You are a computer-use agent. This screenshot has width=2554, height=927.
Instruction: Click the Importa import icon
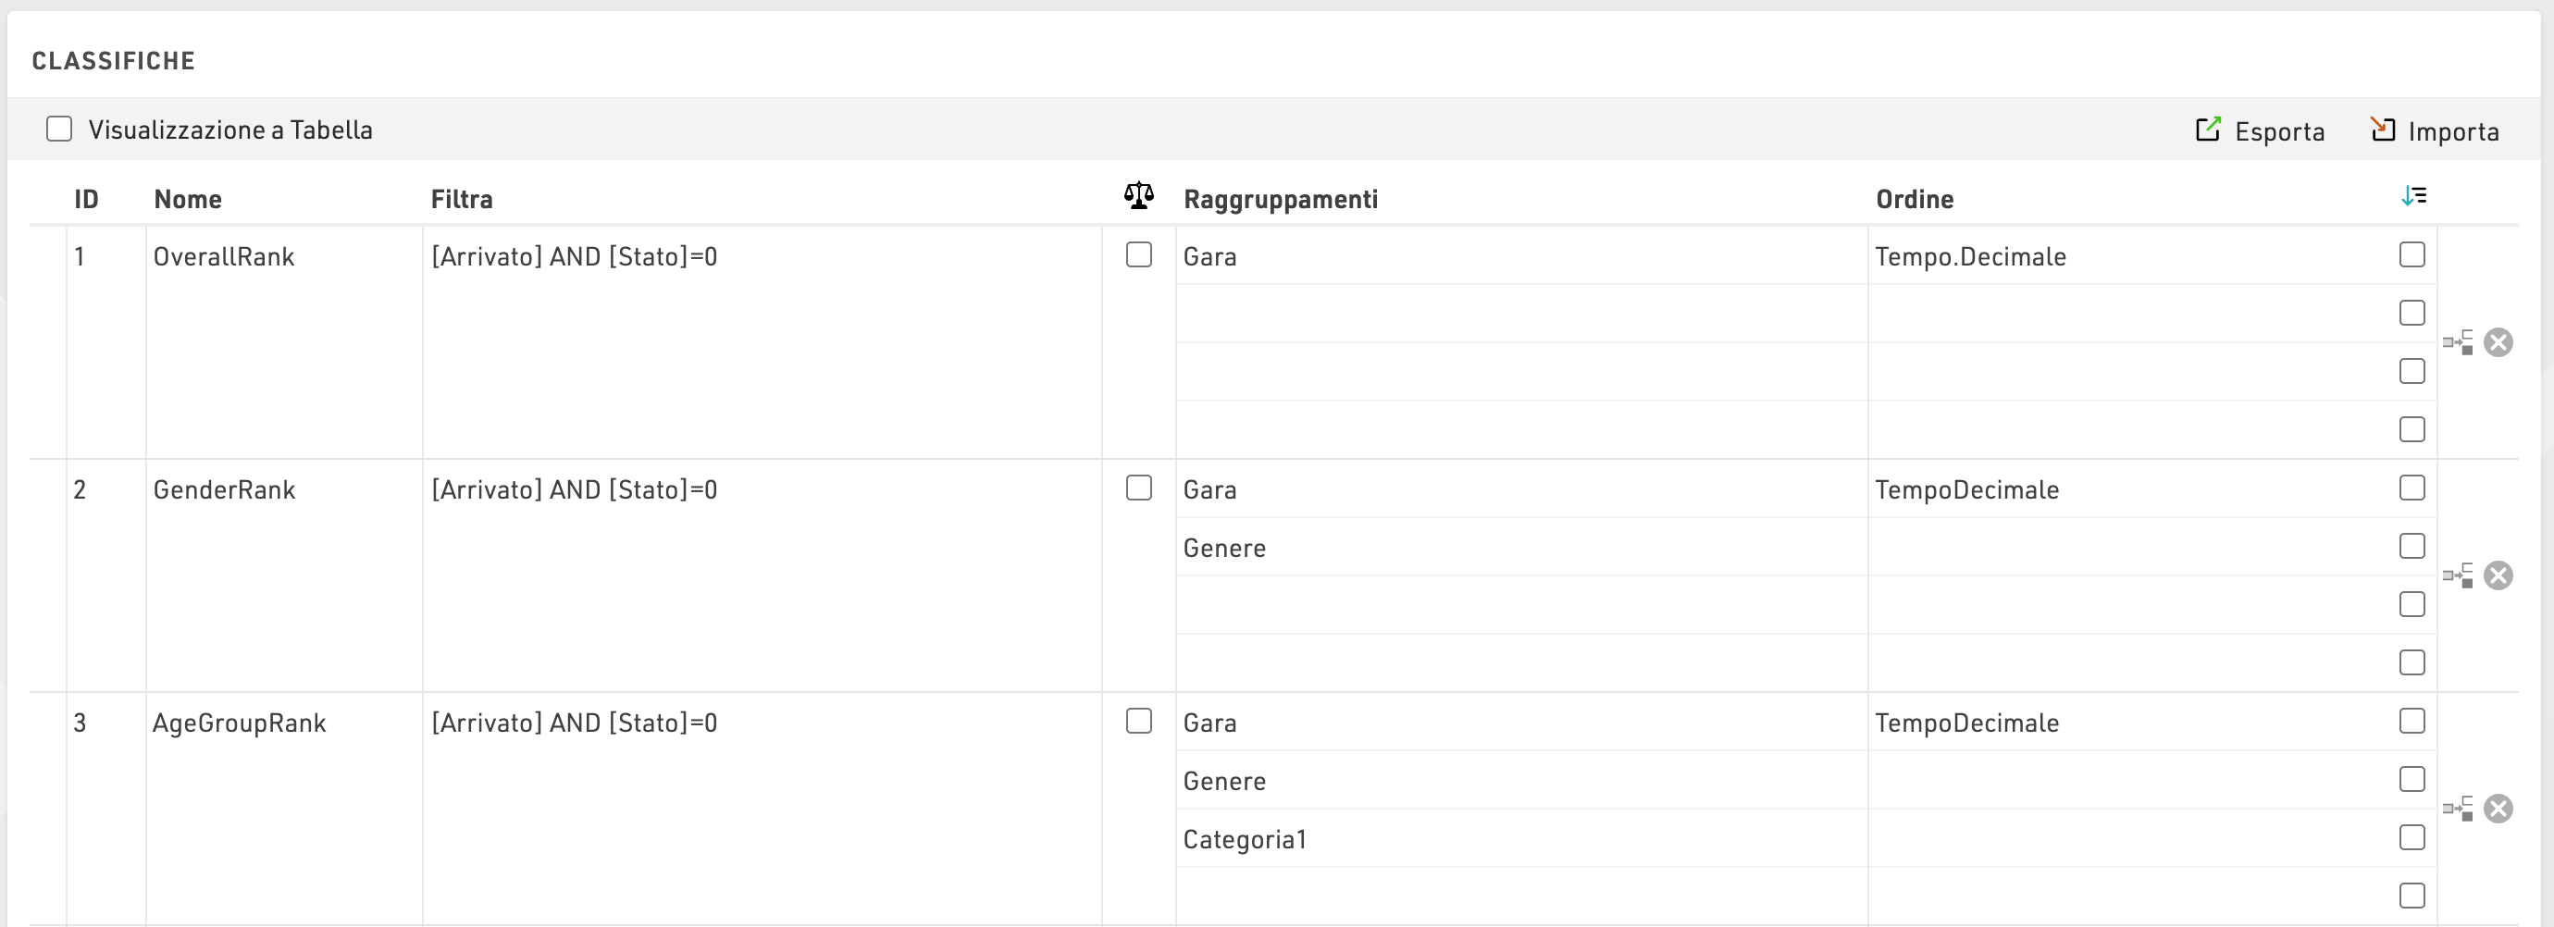tap(2383, 130)
